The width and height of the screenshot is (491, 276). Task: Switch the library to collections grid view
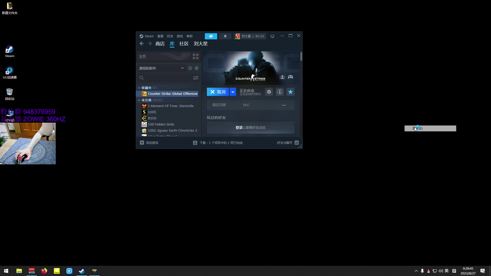click(x=196, y=56)
